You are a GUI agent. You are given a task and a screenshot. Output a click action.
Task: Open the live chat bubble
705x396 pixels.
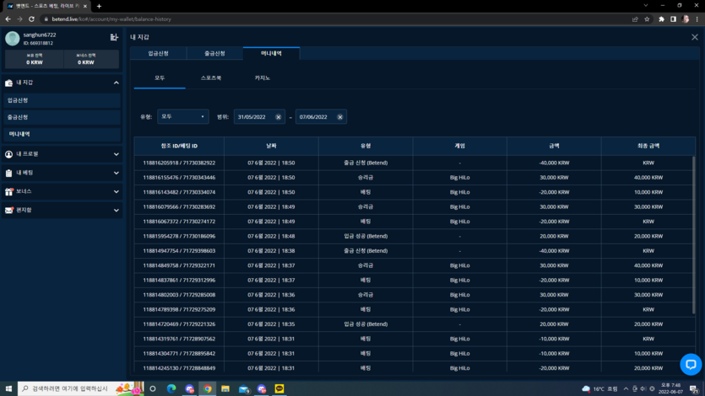pos(691,364)
